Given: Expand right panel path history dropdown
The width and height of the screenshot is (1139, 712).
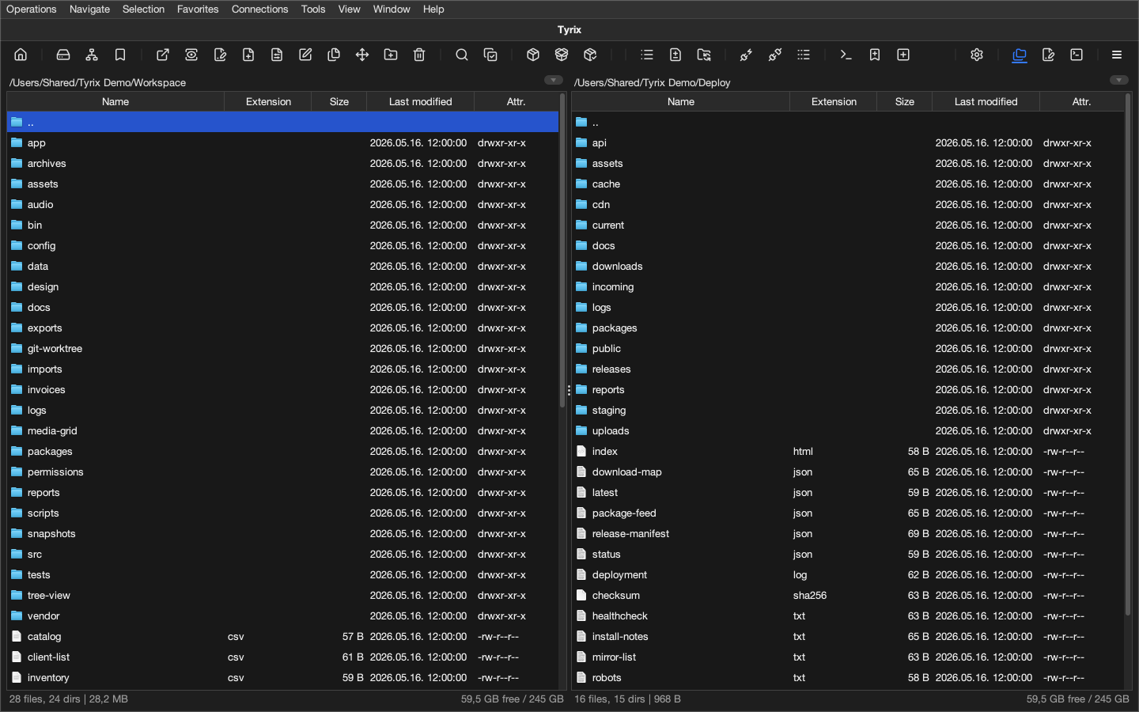Looking at the screenshot, I should click(x=1119, y=80).
